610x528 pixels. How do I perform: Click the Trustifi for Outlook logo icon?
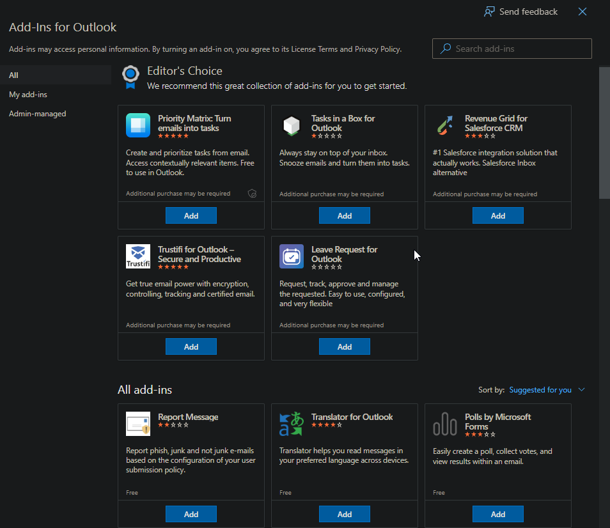pyautogui.click(x=137, y=256)
